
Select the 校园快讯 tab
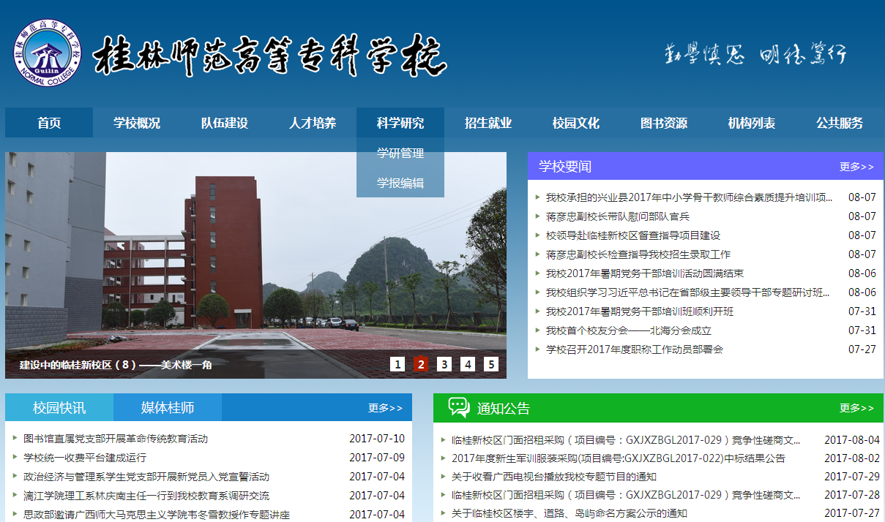pyautogui.click(x=59, y=407)
